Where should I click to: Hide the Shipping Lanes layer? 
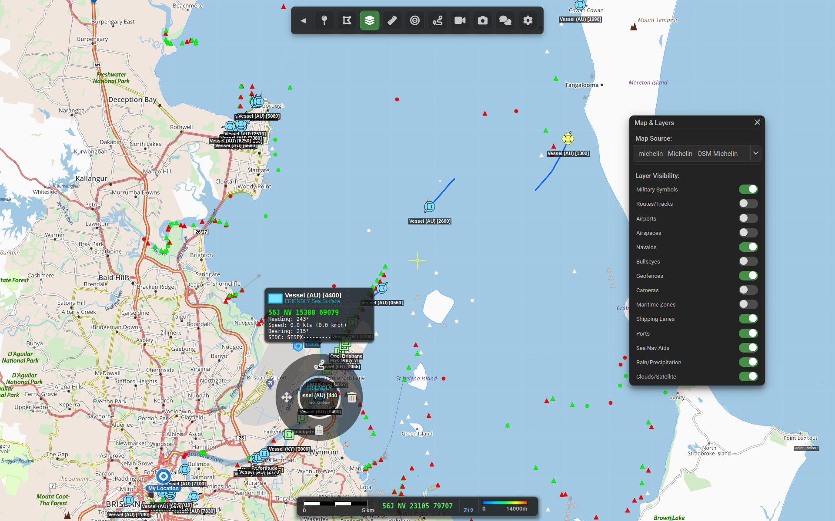click(x=748, y=319)
